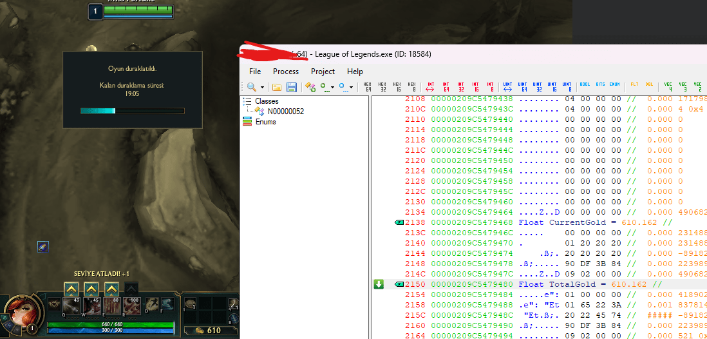Select the Classes tree node
This screenshot has height=339, width=707.
click(267, 101)
